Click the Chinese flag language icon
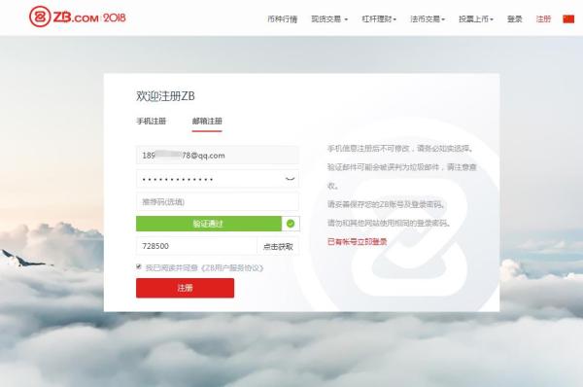 click(x=568, y=19)
